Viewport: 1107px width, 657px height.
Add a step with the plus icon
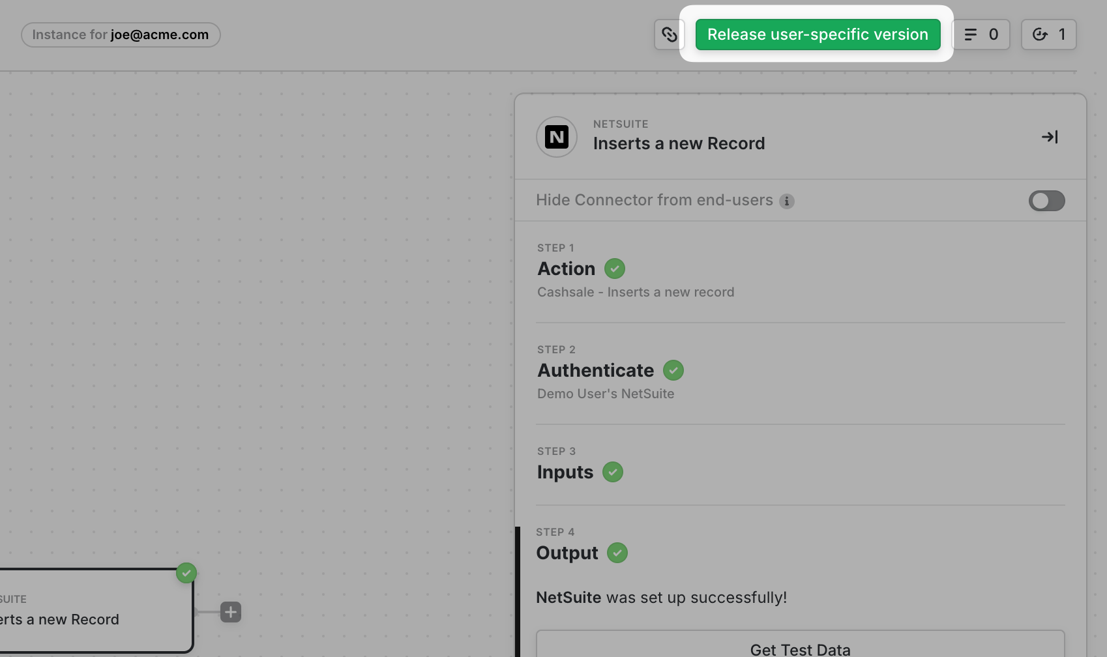[231, 612]
